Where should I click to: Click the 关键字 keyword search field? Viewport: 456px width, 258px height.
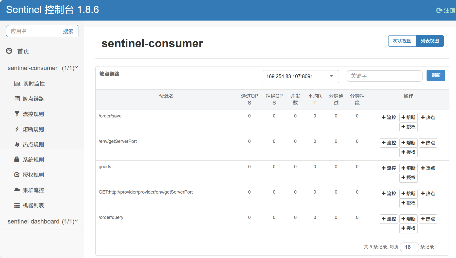(x=384, y=76)
